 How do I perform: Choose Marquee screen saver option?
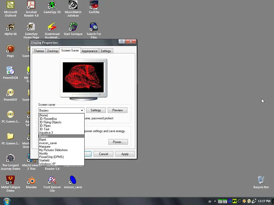pos(61,147)
